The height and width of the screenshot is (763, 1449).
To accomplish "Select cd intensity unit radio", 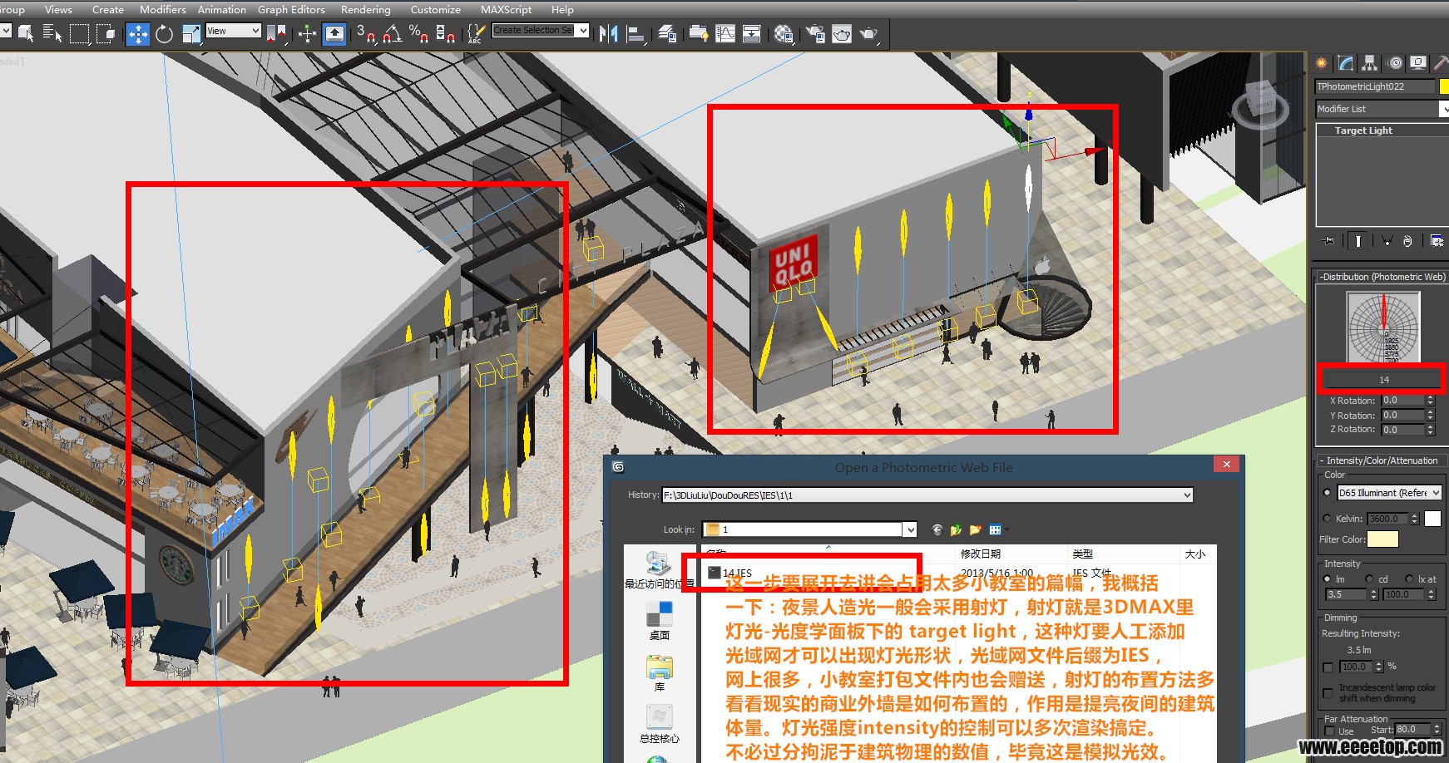I will [x=1369, y=579].
